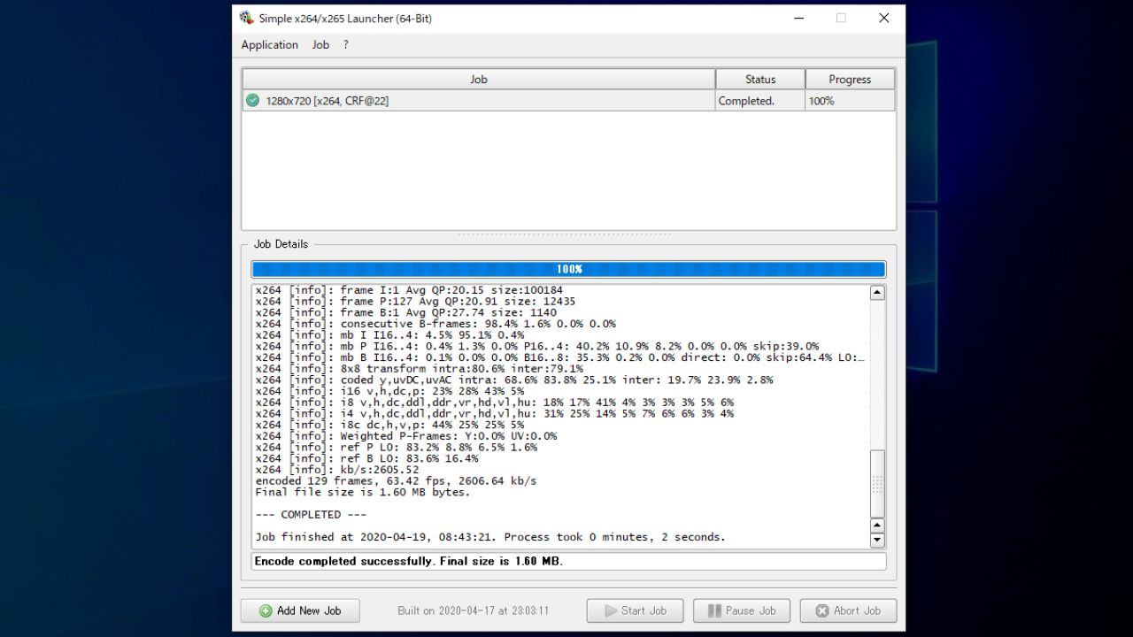1133x637 pixels.
Task: Click the launcher app icon in title bar
Action: pyautogui.click(x=247, y=18)
